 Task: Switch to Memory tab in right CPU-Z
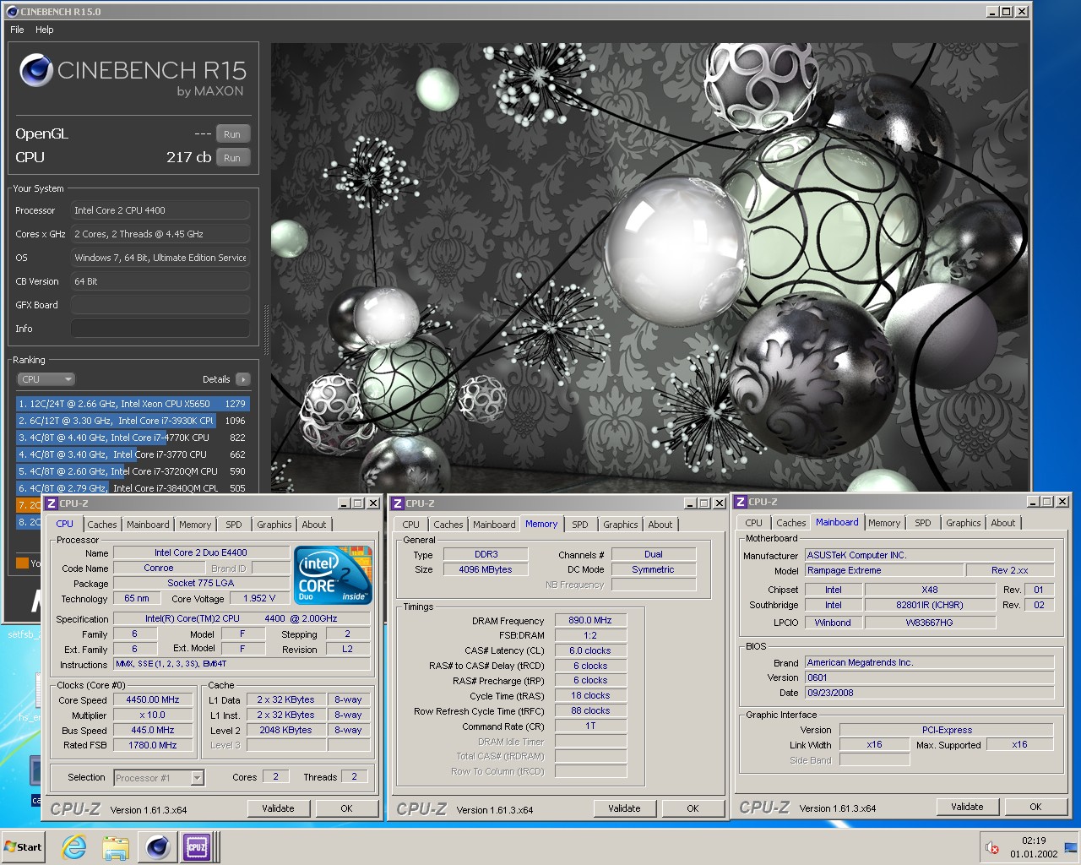coord(884,523)
